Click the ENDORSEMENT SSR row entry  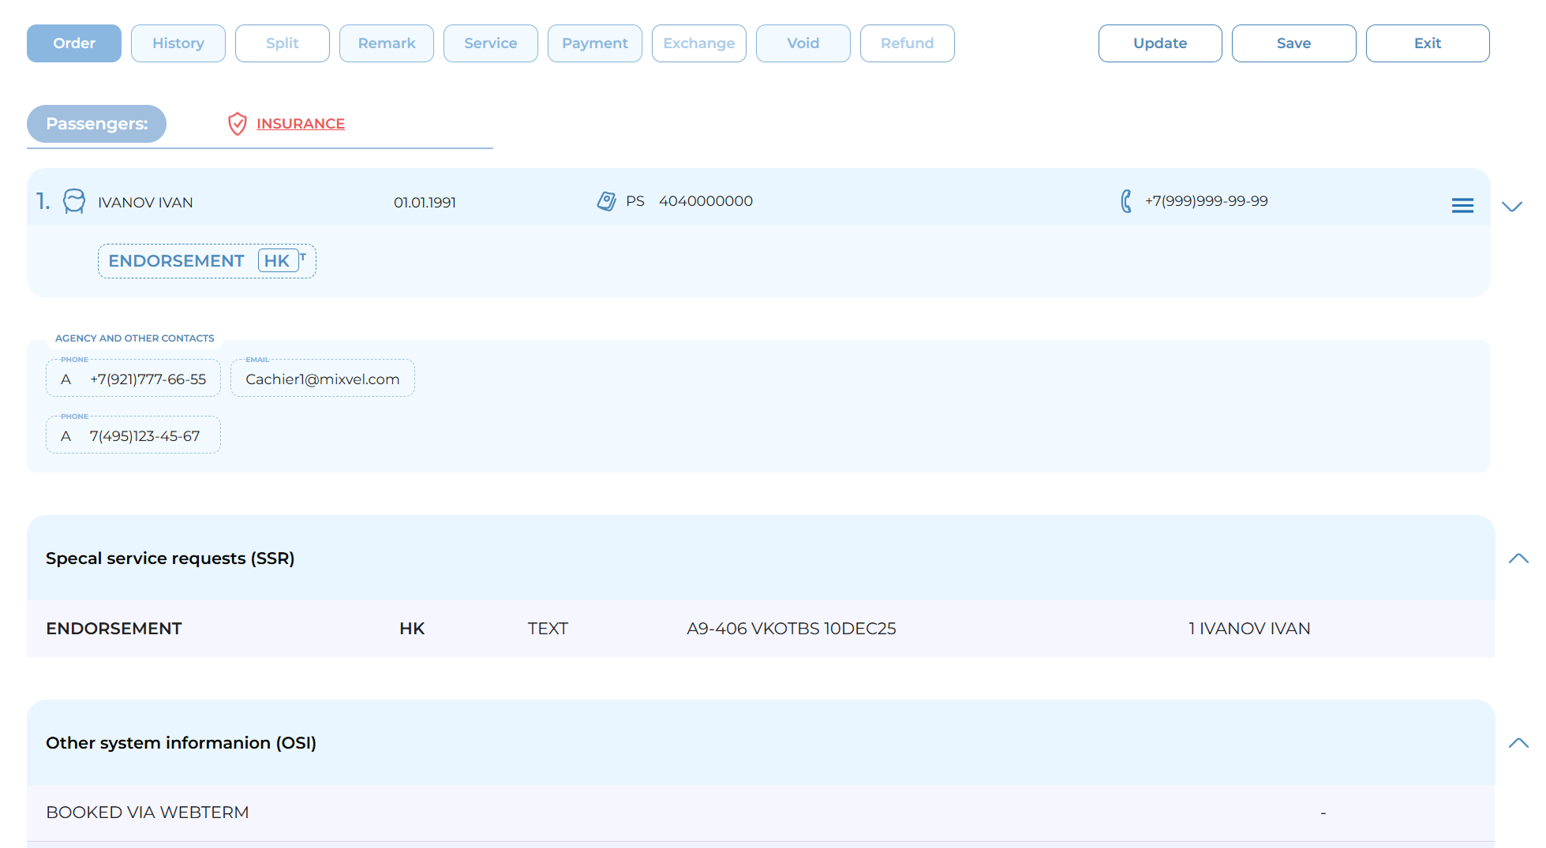click(x=114, y=629)
